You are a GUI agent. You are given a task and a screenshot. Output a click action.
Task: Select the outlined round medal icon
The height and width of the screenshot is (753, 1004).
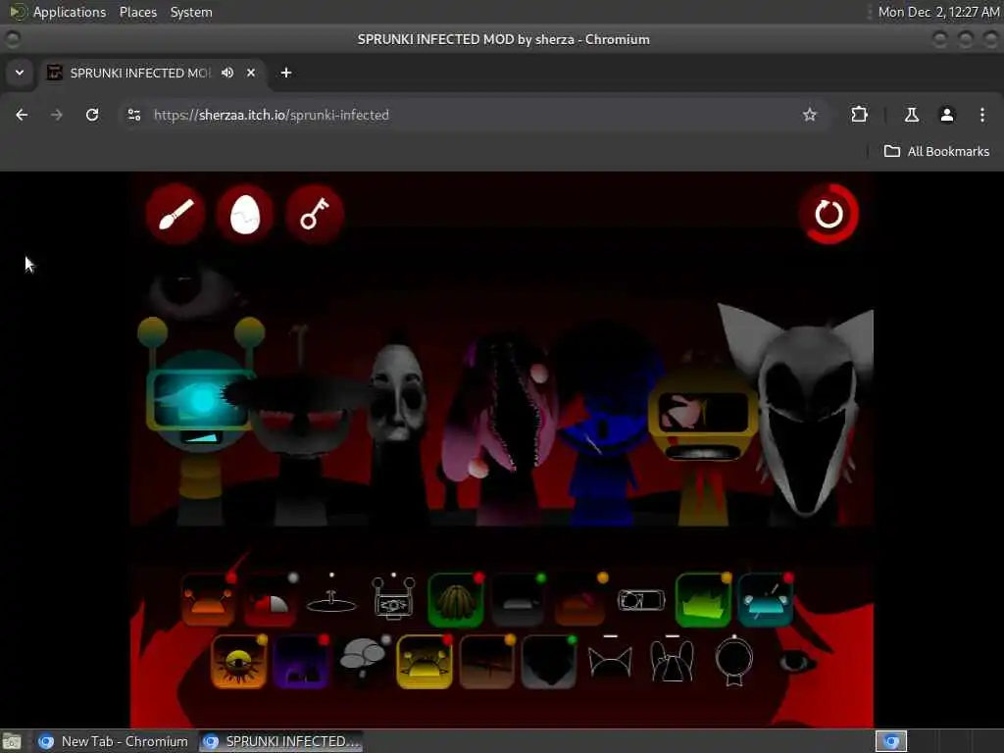coord(733,662)
